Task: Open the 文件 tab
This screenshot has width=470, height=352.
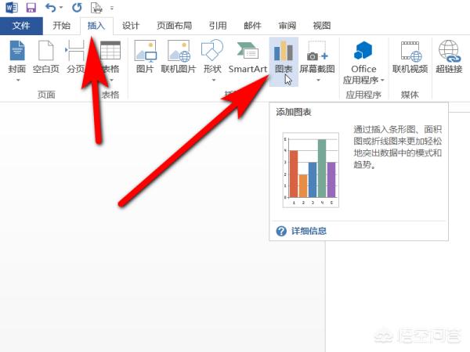Action: click(x=21, y=26)
